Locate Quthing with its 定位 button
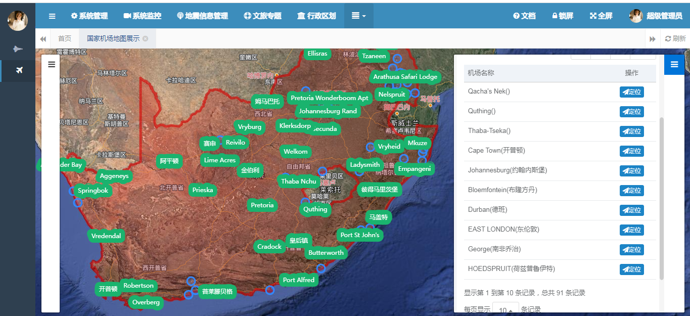690x316 pixels. click(x=632, y=111)
